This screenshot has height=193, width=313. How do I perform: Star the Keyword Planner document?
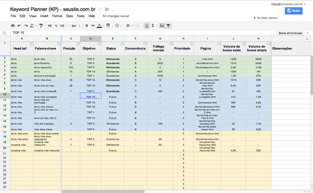(x=100, y=9)
